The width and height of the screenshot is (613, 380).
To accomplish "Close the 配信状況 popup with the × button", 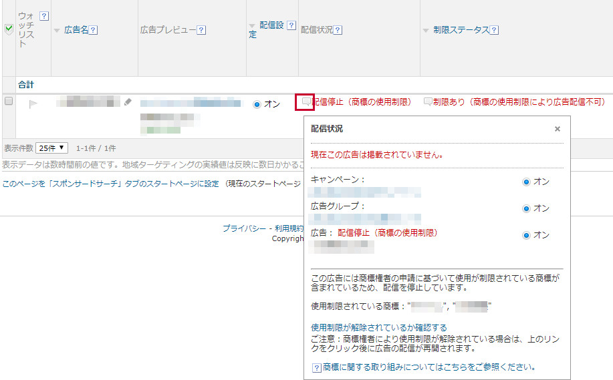I will [x=558, y=129].
